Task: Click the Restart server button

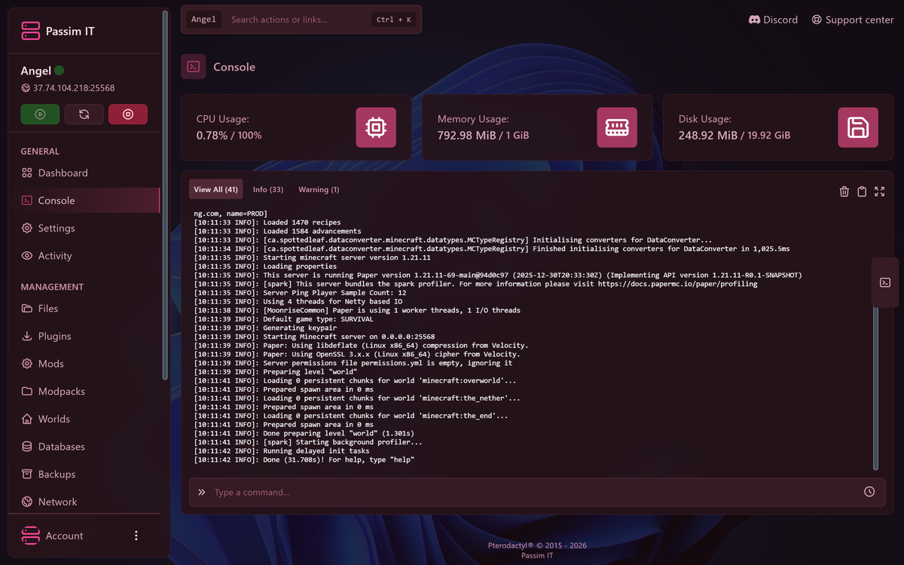Action: [x=84, y=115]
